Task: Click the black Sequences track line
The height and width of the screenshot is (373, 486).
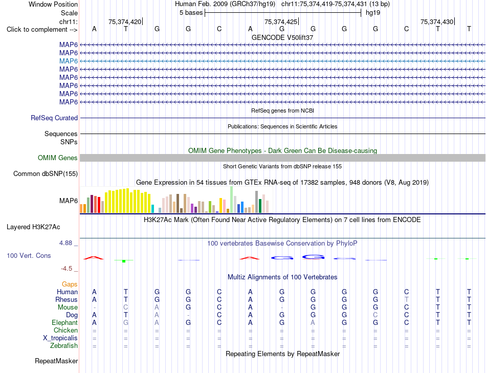Action: tap(282, 134)
